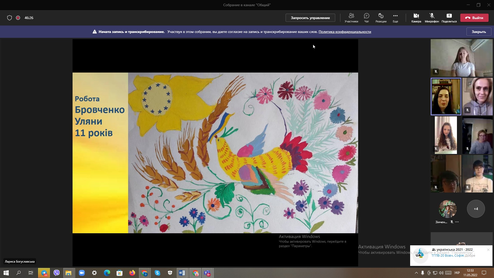Open options dots next to Зінчен participant
The width and height of the screenshot is (494, 278).
[x=457, y=222]
